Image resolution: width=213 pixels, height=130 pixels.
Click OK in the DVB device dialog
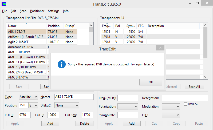point(151,82)
